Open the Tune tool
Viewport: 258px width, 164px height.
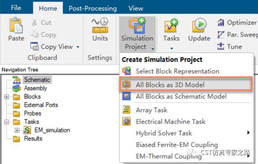click(229, 47)
